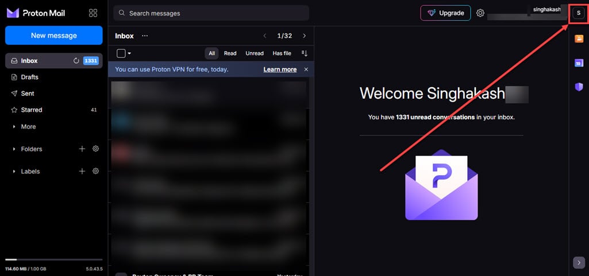Viewport: 589px width, 276px height.
Task: Click the Upgrade button
Action: (445, 13)
